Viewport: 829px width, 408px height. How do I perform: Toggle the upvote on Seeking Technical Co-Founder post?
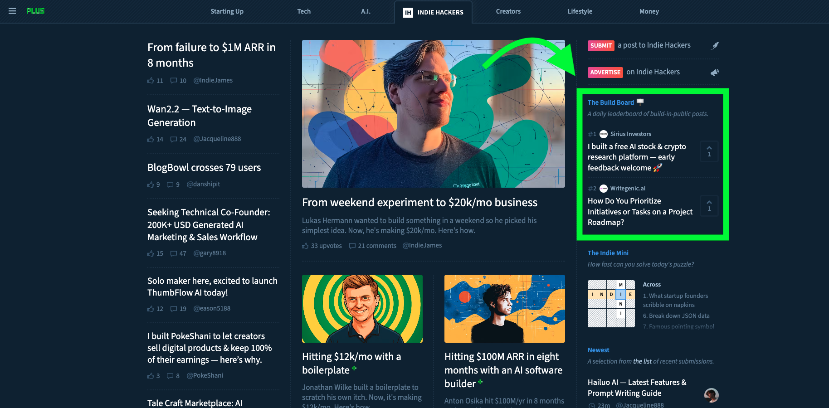click(150, 253)
